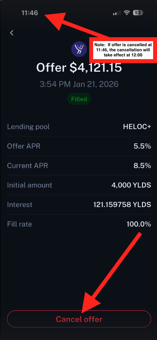Tap the Initial amount 4,000 YLDS value
Screen dimensions: 157x340
[x=131, y=185]
